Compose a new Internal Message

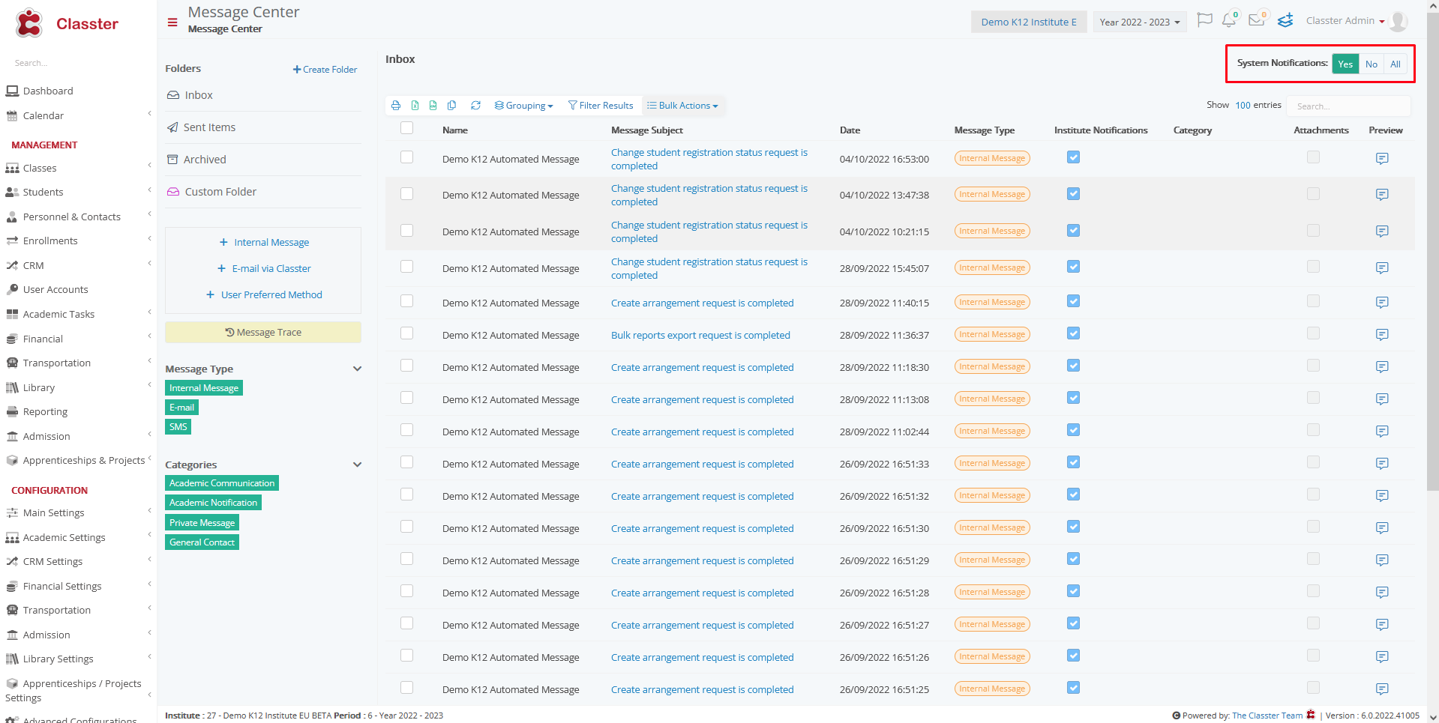click(264, 242)
